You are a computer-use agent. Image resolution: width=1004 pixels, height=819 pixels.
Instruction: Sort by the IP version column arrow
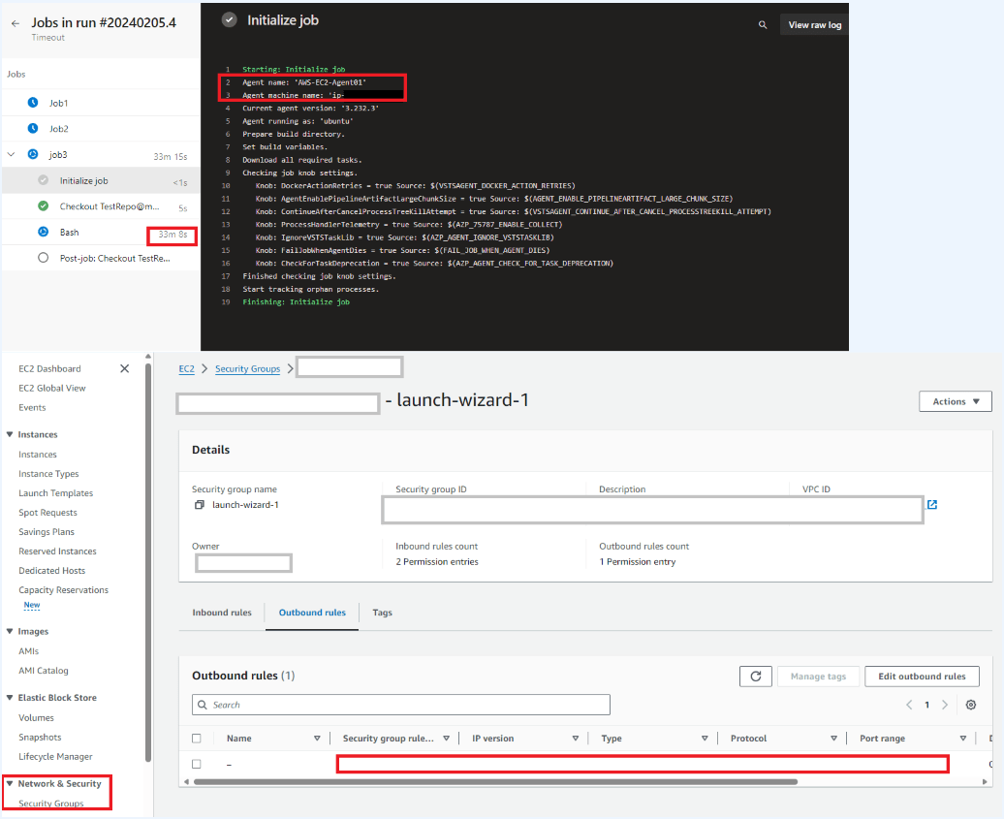pyautogui.click(x=576, y=739)
